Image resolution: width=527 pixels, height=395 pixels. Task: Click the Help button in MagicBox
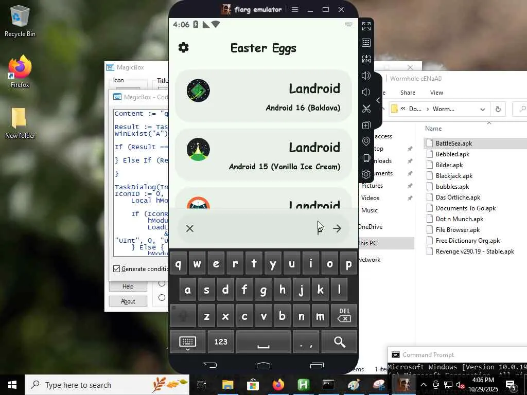click(128, 286)
